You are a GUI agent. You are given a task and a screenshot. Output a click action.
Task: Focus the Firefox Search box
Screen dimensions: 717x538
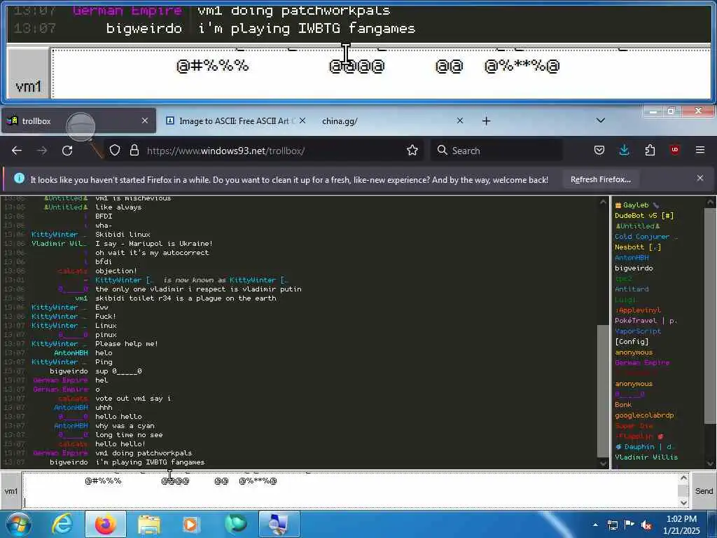click(x=496, y=151)
